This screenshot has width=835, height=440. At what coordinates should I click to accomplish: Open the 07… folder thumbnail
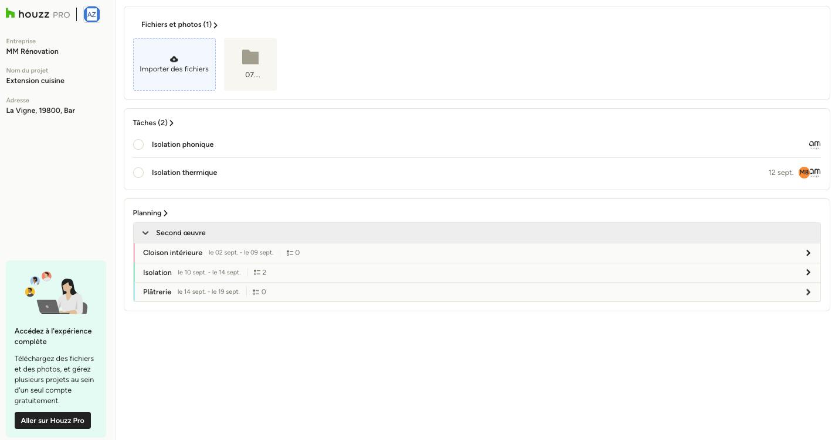pyautogui.click(x=250, y=64)
